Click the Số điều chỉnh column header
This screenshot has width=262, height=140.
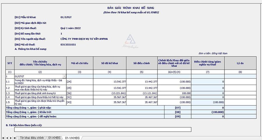point(142,63)
